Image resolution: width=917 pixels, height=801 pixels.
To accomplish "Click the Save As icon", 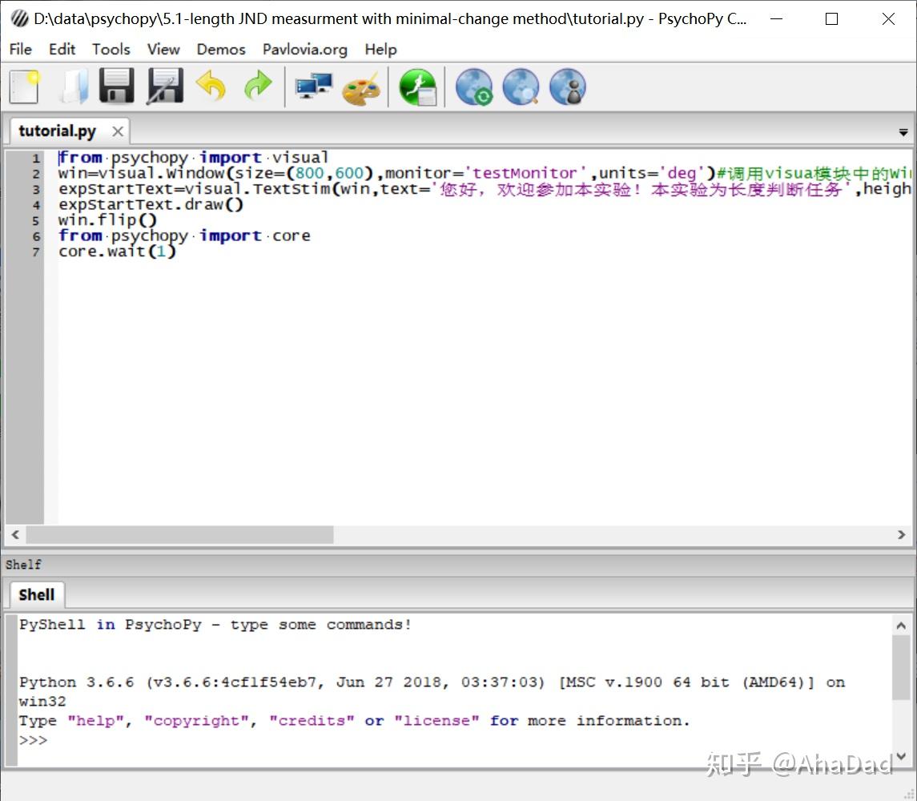I will pyautogui.click(x=164, y=87).
